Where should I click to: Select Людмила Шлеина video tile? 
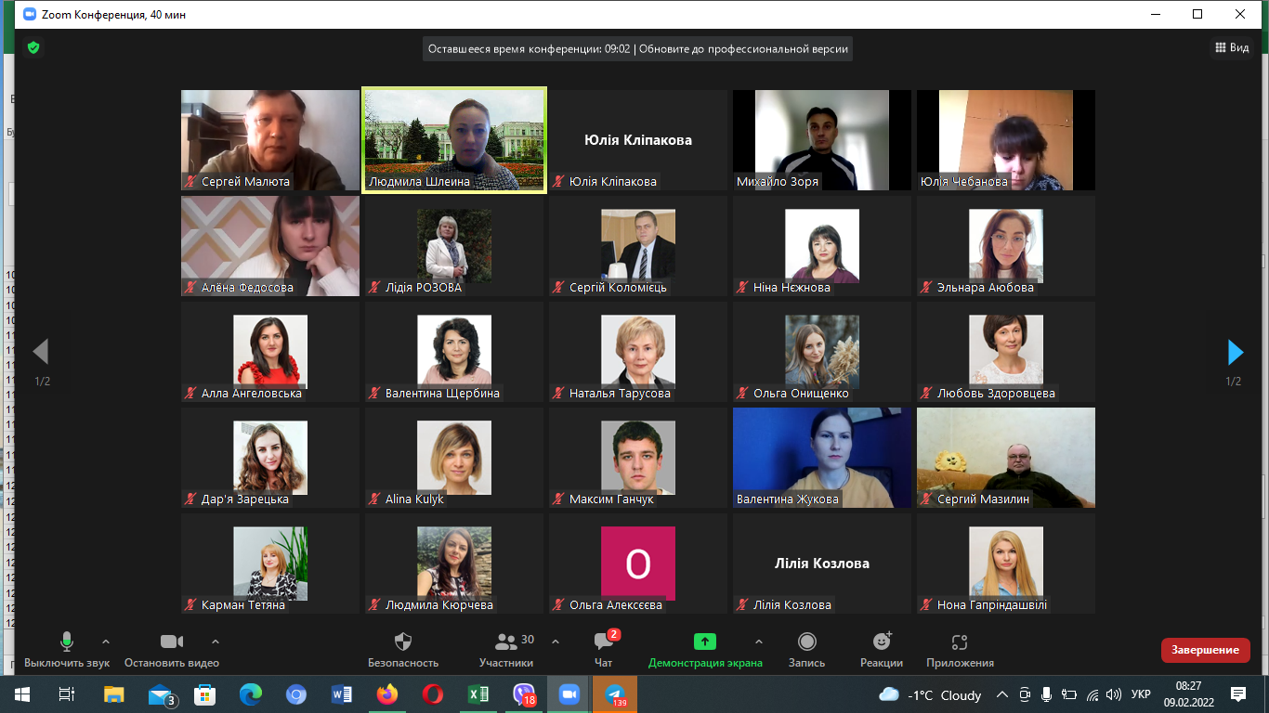click(x=454, y=140)
